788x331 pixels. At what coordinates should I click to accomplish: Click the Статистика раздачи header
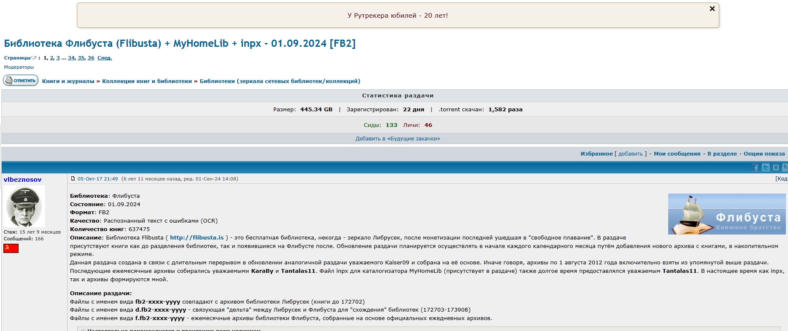(397, 96)
